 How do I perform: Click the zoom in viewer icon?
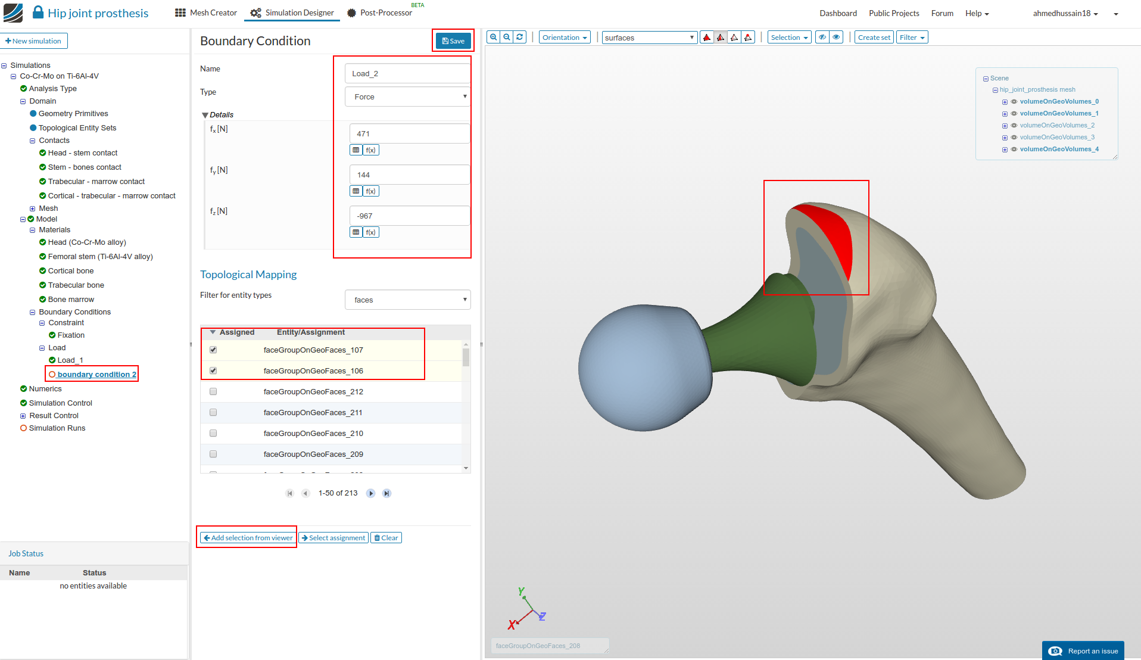(493, 37)
